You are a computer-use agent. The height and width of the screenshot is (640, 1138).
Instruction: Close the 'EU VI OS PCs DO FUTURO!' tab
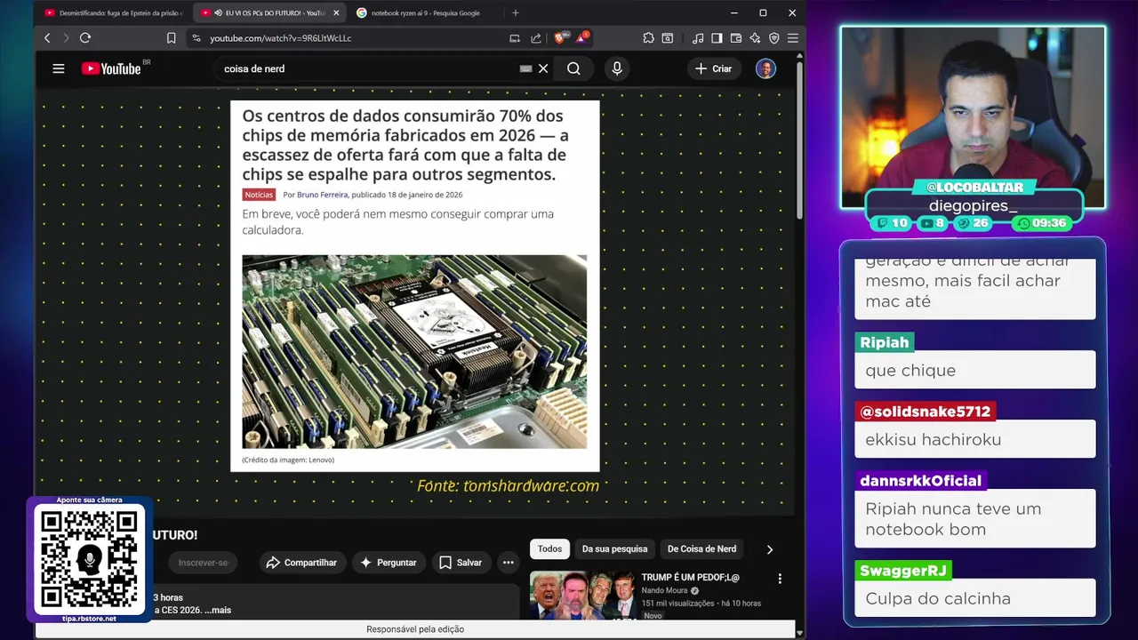336,13
